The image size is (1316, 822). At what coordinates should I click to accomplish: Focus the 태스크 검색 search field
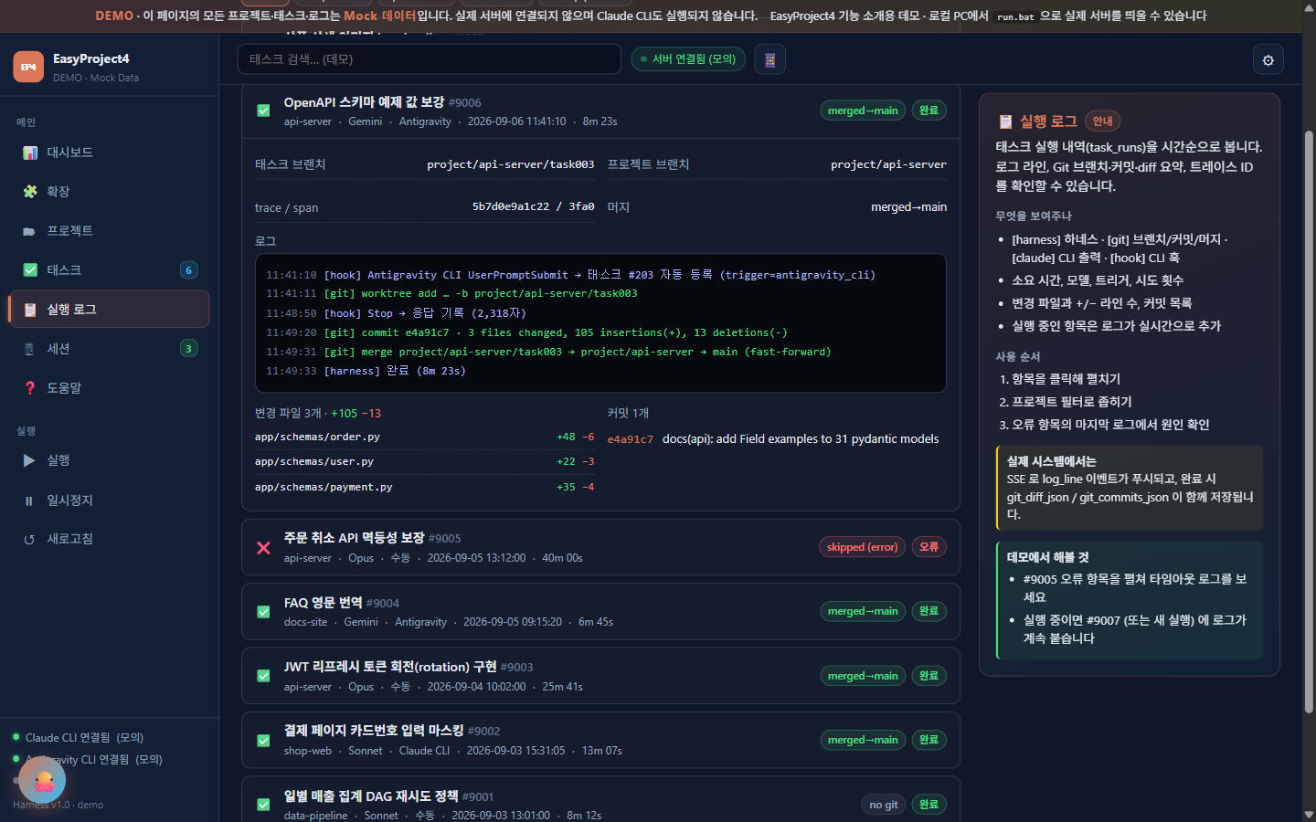click(x=430, y=59)
